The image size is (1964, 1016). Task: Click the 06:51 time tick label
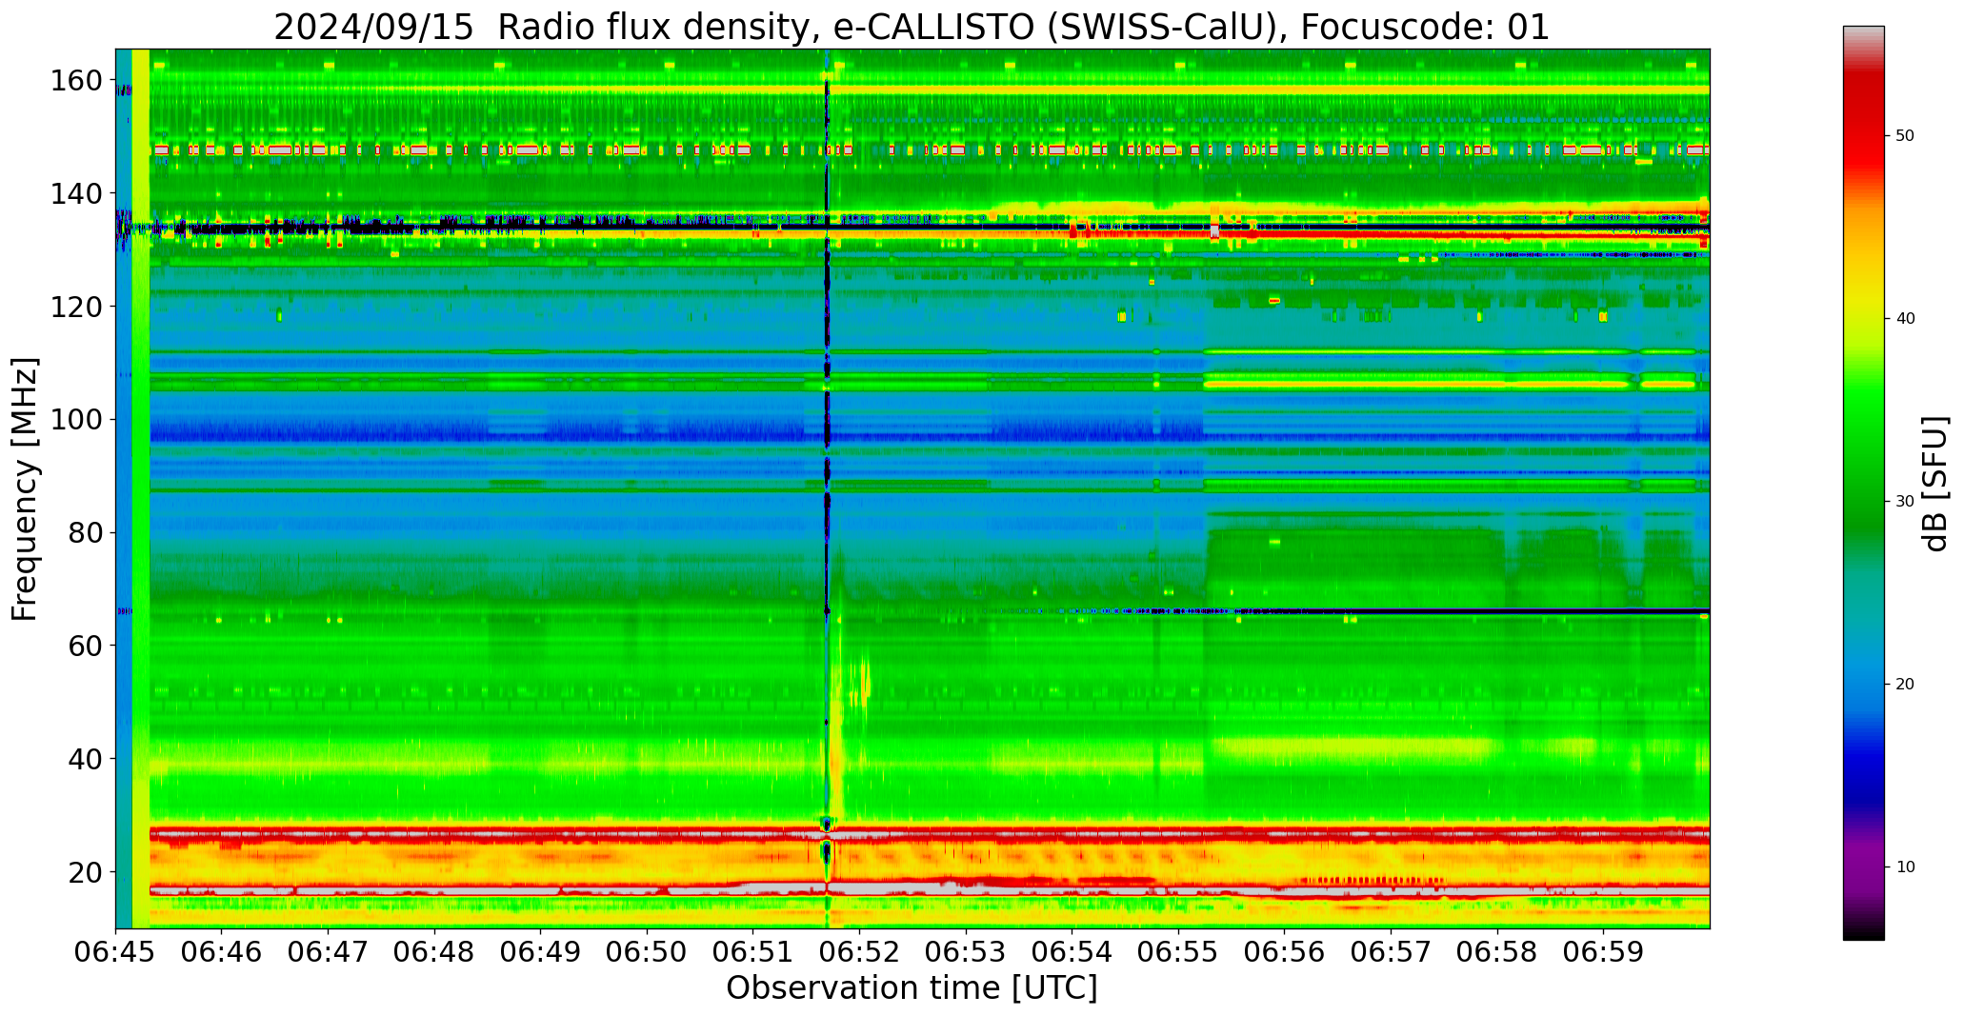point(753,953)
